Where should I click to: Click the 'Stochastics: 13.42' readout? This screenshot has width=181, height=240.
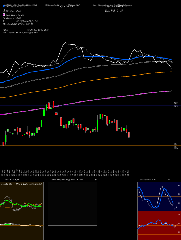(12, 18)
